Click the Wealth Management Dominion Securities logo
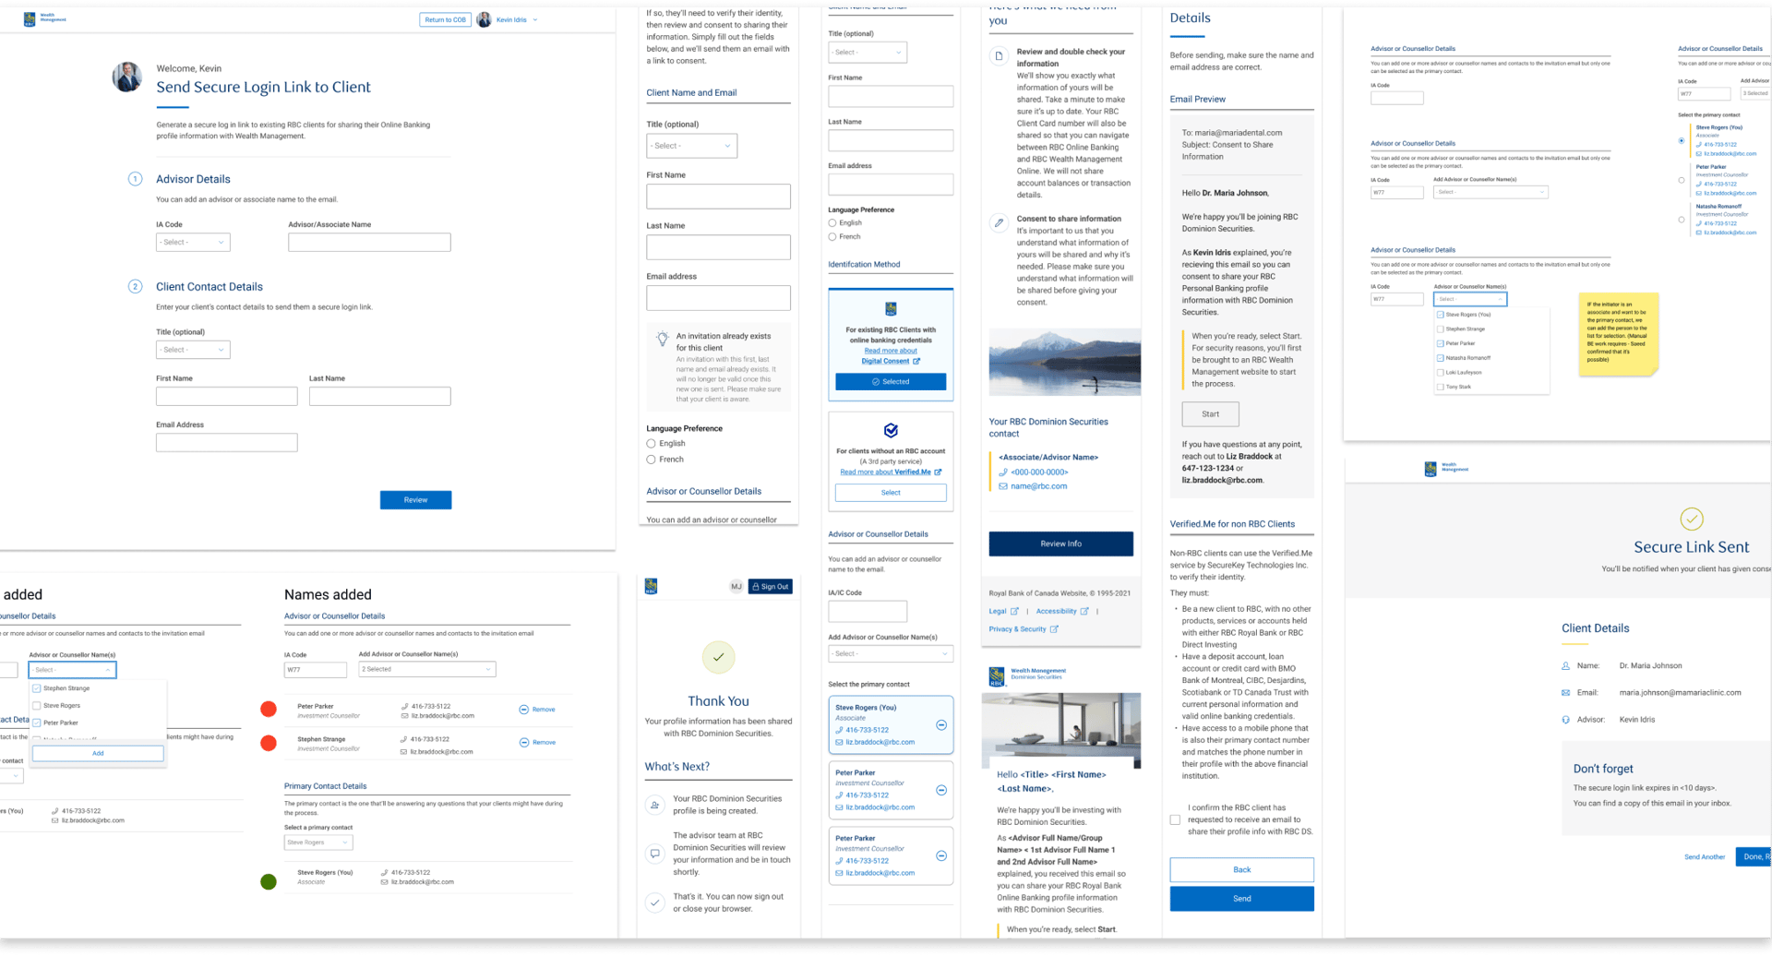1772x956 pixels. tap(1027, 676)
